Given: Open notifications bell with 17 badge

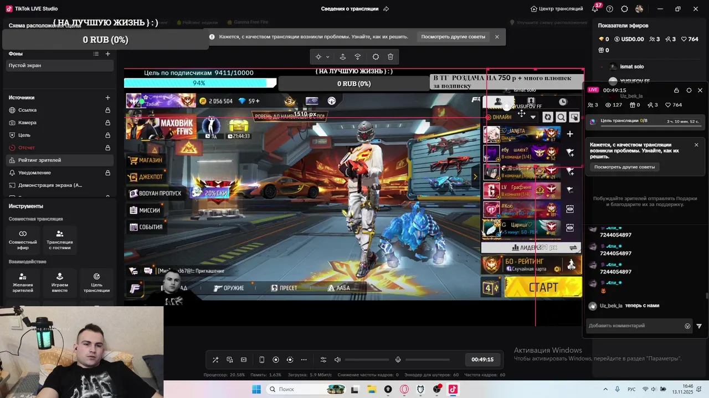Looking at the screenshot, I should point(595,8).
